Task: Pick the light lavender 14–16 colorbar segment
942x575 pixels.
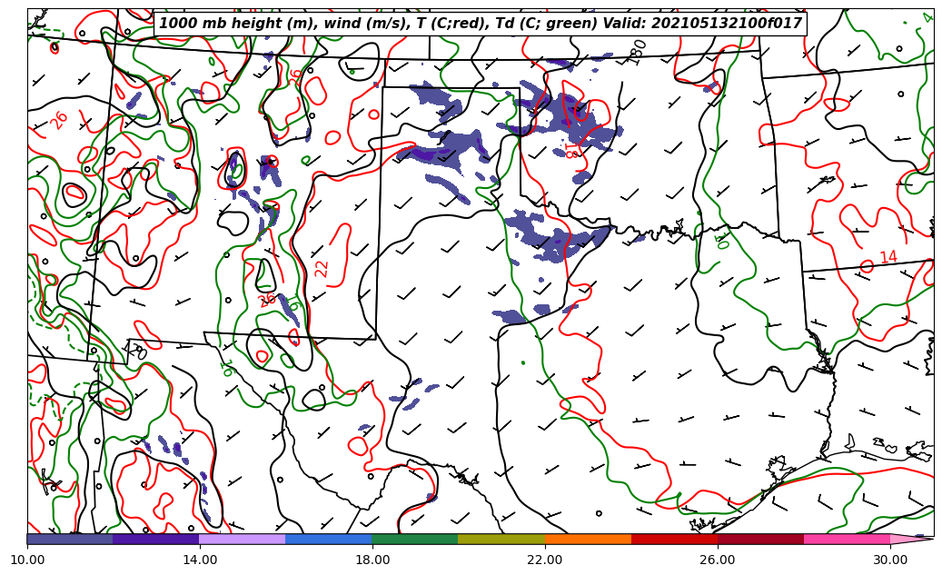Action: pos(243,539)
